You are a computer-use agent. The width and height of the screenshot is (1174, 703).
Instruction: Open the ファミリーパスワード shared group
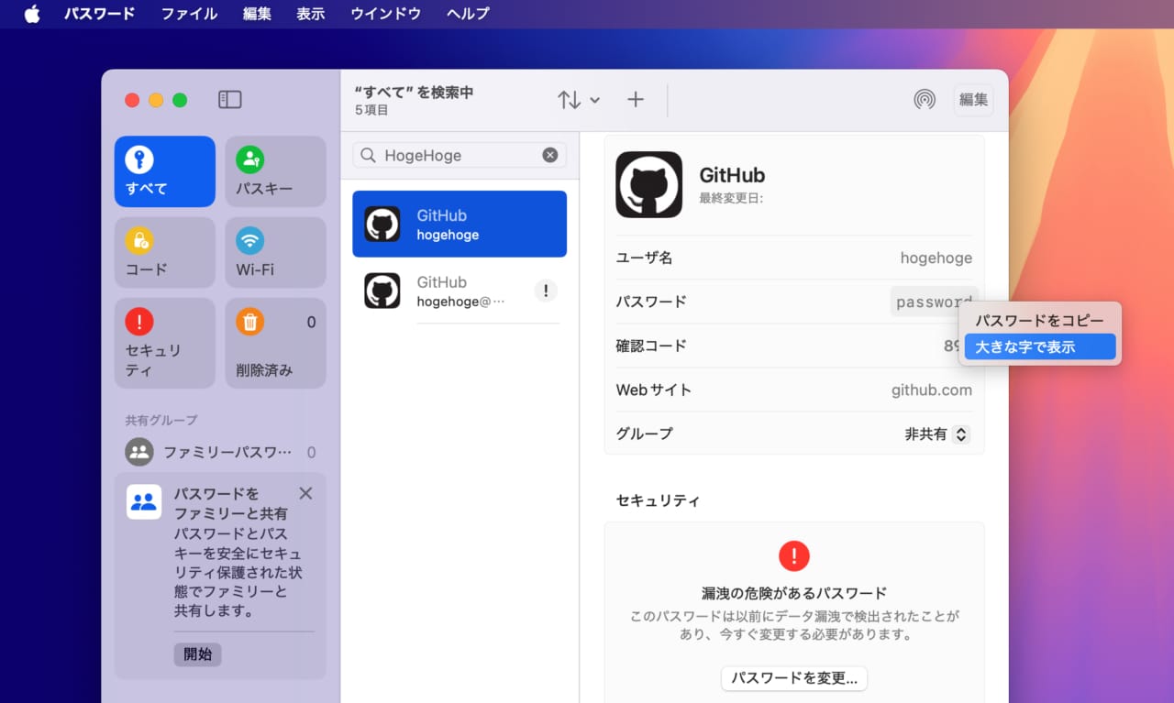[221, 452]
